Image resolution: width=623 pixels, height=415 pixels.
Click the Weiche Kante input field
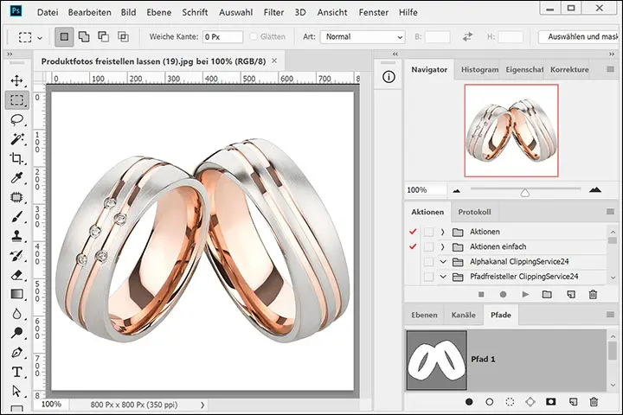click(x=222, y=37)
